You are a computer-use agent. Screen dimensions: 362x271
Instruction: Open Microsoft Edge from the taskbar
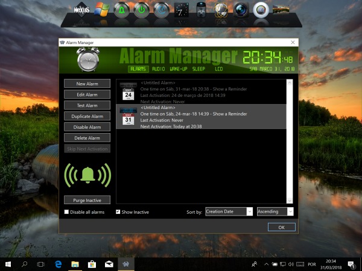pos(59,264)
